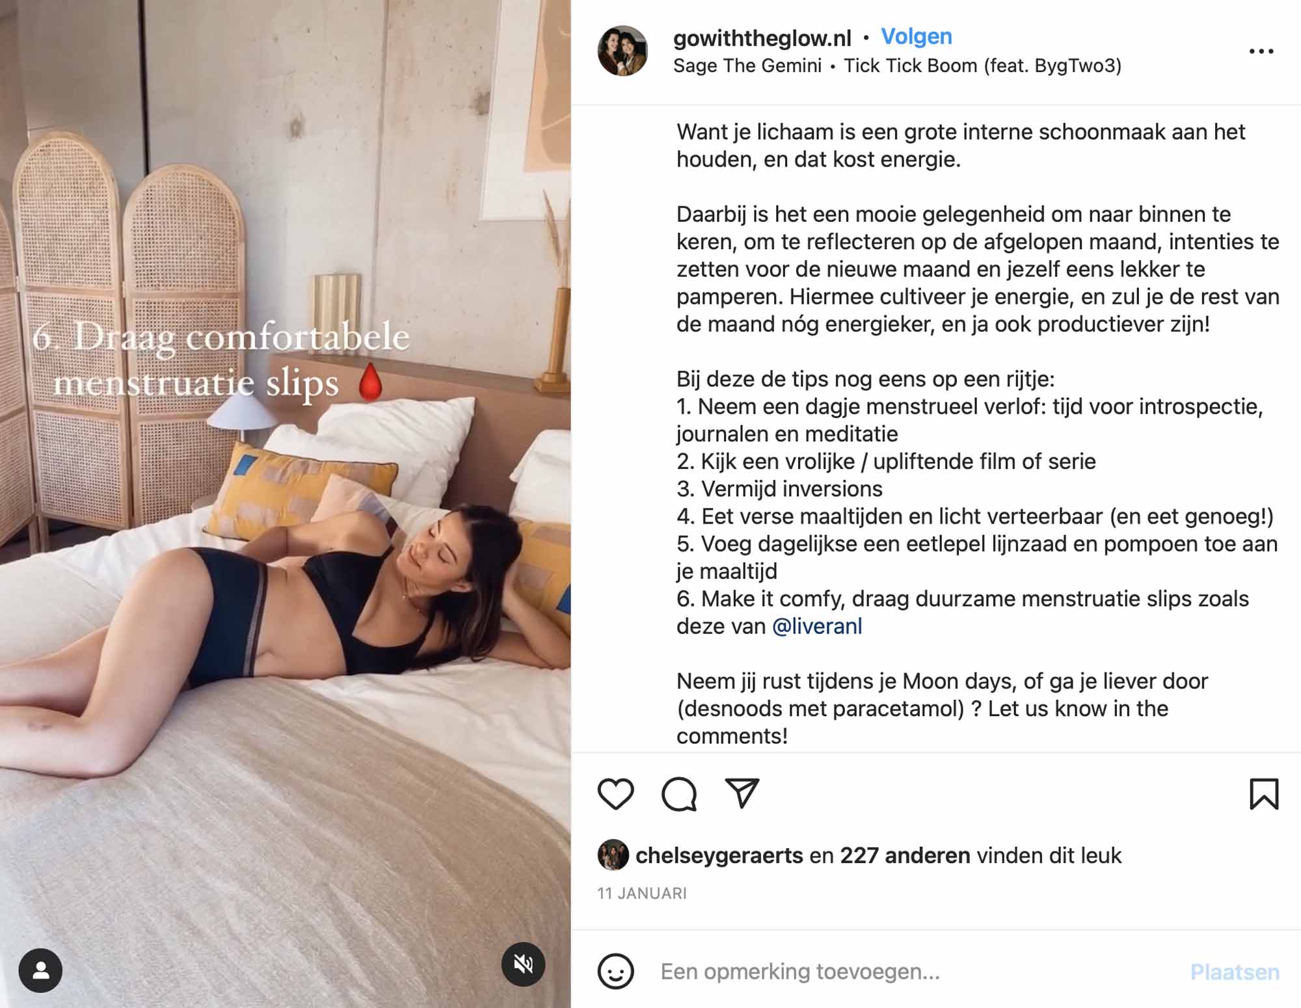Image resolution: width=1301 pixels, height=1008 pixels.
Task: Unmute the video with the speaker icon
Action: click(x=523, y=964)
